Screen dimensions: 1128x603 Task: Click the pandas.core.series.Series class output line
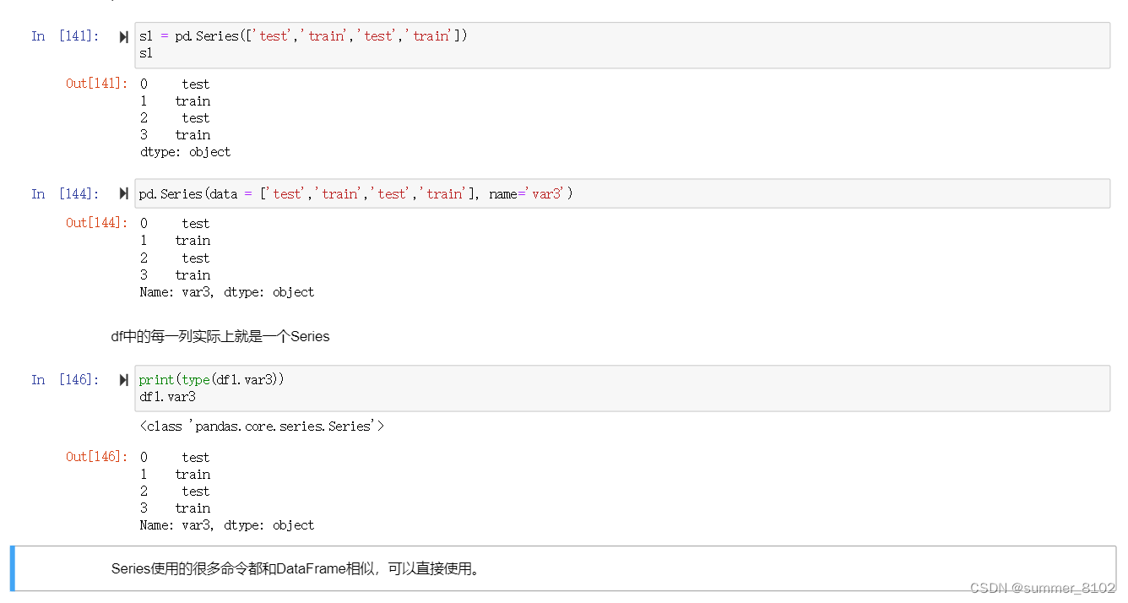pos(262,426)
